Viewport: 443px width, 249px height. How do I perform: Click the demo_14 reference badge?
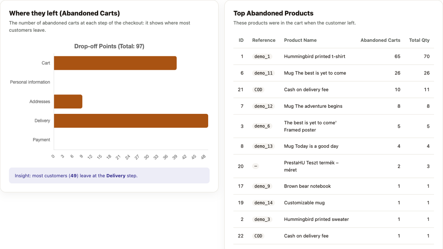(263, 203)
